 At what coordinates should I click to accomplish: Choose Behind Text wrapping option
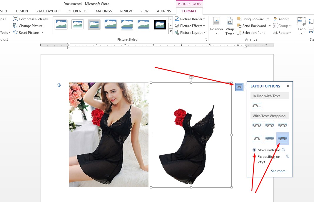pyautogui.click(x=270, y=138)
